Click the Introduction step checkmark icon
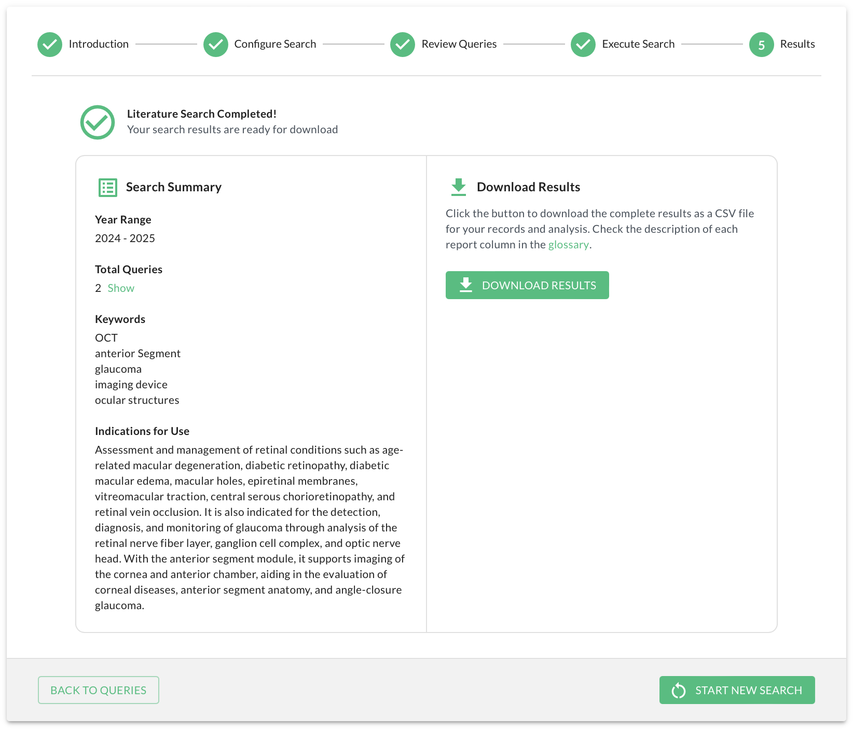853x731 pixels. pyautogui.click(x=50, y=45)
